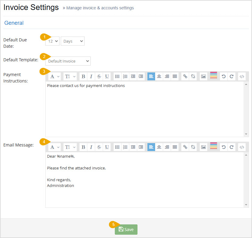
Task: Create a bulleted list in Payment Instructions
Action: click(117, 76)
